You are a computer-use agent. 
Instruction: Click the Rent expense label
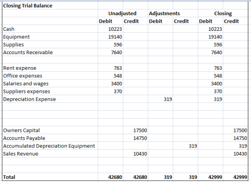point(20,68)
